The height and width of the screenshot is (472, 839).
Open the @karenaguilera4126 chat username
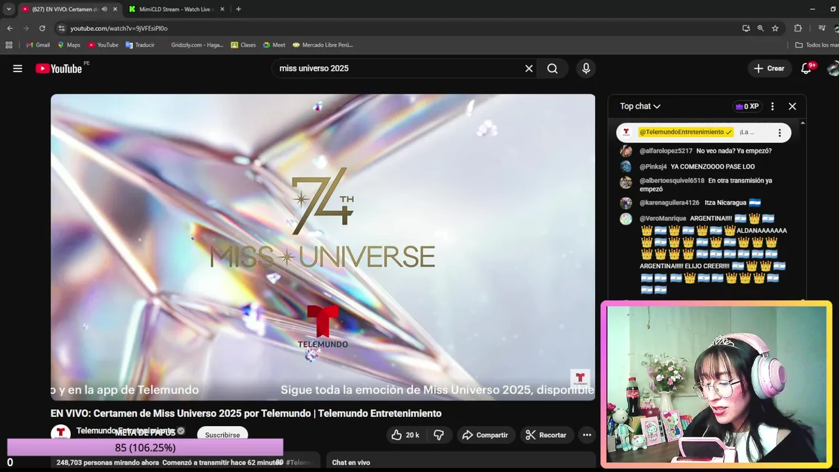[669, 203]
